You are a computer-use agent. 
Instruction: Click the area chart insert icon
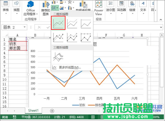62,8
